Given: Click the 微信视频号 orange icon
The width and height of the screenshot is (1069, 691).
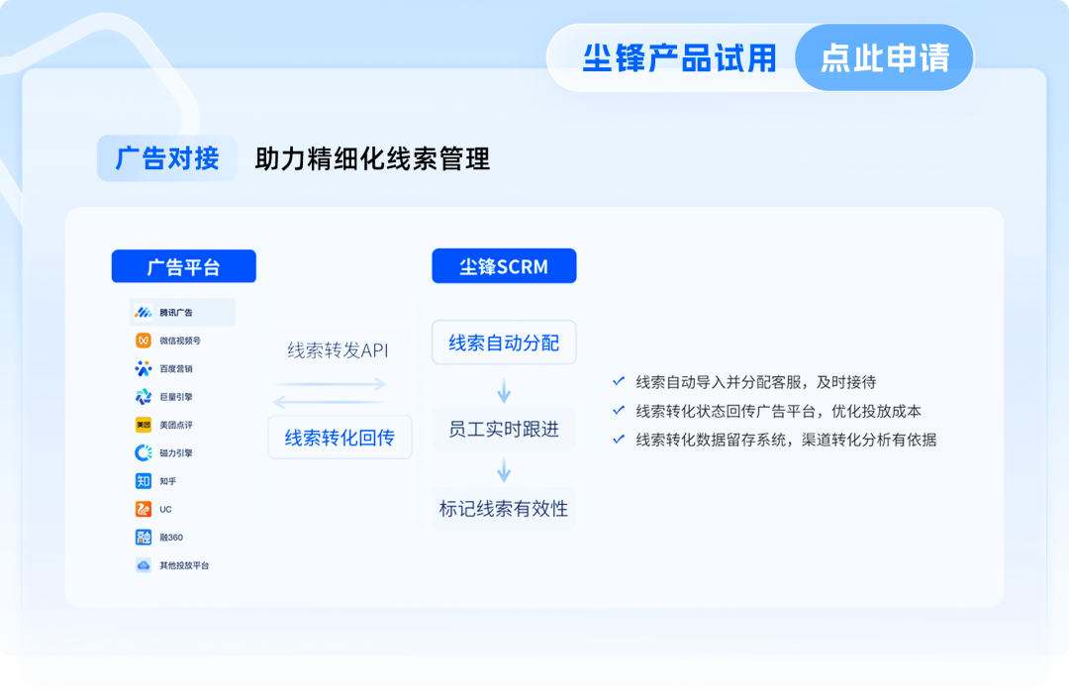Looking at the screenshot, I should coord(144,341).
